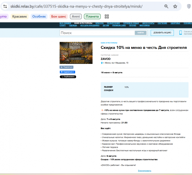Open the Аксессуары category
Viewport: 192px width, 175px height.
pyautogui.click(x=148, y=23)
